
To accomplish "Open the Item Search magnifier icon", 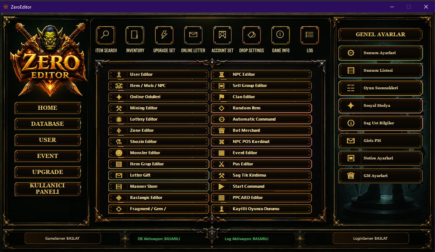I will 105,35.
